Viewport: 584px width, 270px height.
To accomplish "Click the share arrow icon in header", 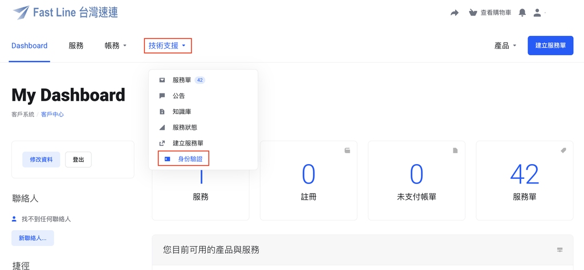I will (x=455, y=13).
